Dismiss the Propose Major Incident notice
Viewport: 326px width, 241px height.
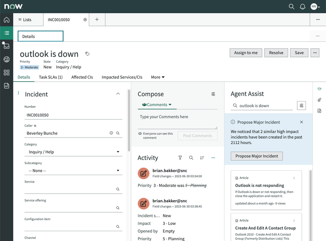tap(301, 122)
